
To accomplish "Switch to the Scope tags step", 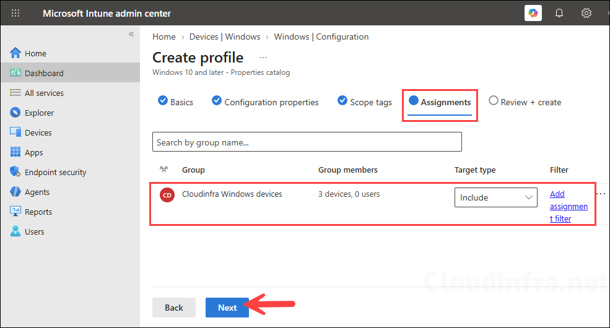I will coord(365,102).
